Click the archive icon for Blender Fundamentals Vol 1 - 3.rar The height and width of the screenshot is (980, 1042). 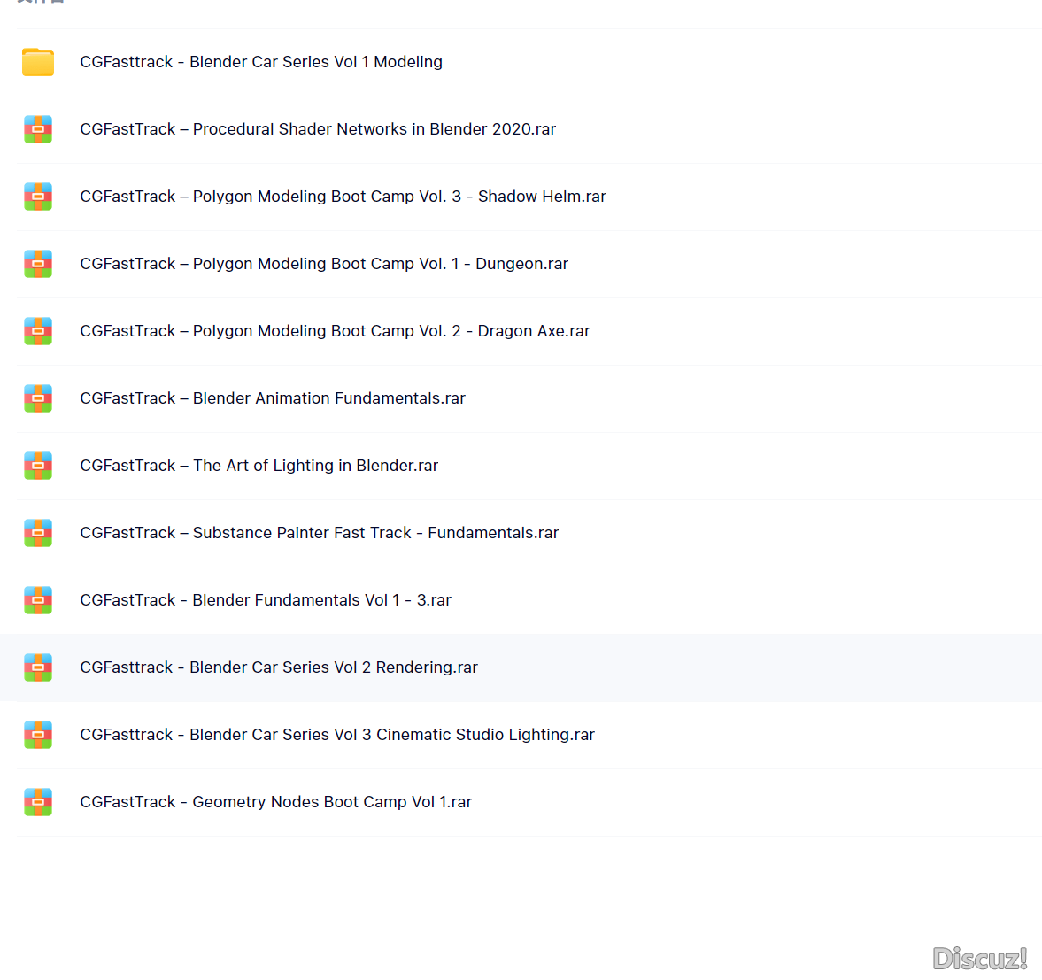[x=38, y=600]
